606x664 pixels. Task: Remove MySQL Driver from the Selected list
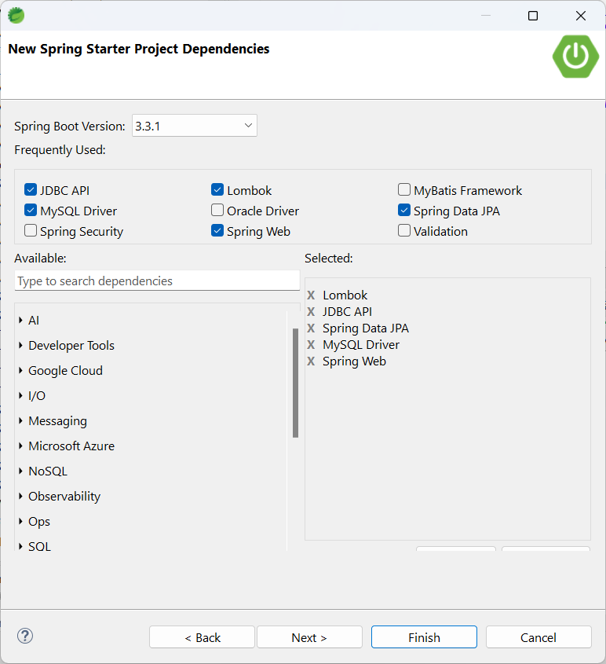(311, 345)
